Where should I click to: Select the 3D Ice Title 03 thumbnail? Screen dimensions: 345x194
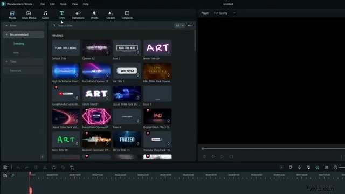coord(127,139)
